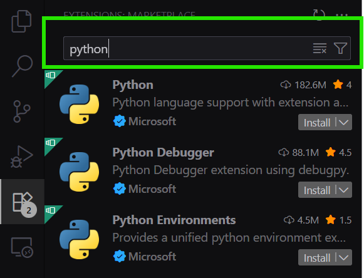
Task: Click the Python Debugger pack badge
Action: (x=51, y=143)
